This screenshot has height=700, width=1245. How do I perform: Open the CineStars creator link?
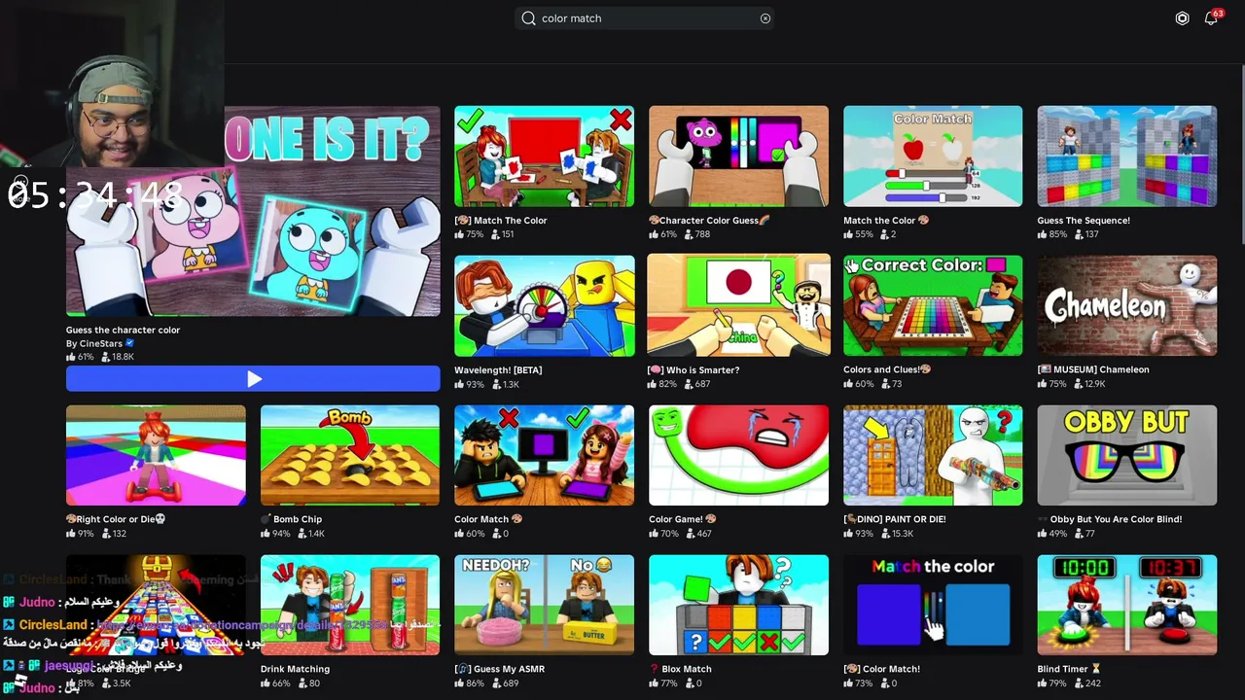click(100, 343)
